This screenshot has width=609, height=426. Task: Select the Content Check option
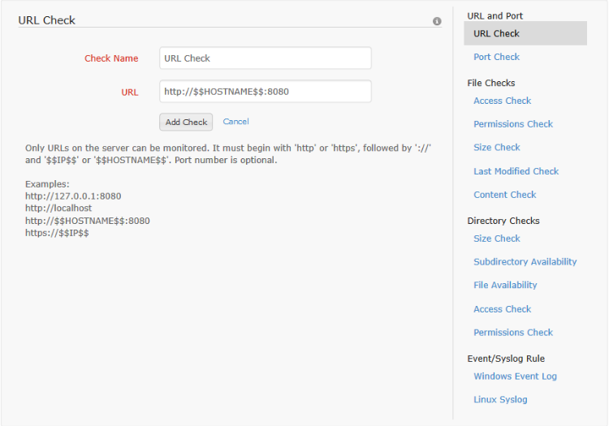(504, 195)
